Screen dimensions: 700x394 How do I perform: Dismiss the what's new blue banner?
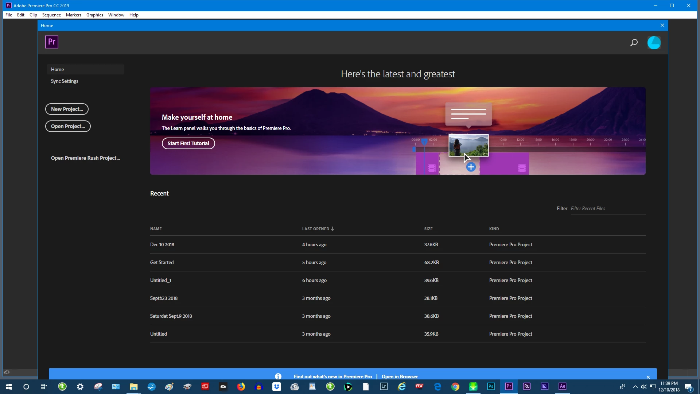tap(648, 377)
